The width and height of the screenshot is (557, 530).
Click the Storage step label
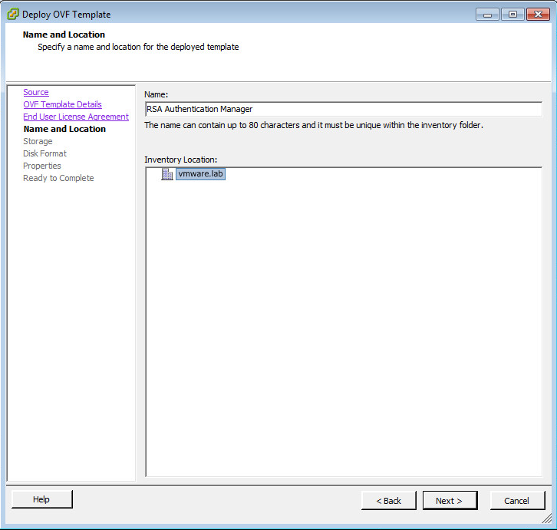click(x=38, y=141)
